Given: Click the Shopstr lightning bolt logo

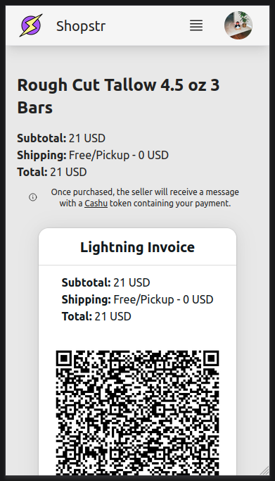Looking at the screenshot, I should point(31,25).
